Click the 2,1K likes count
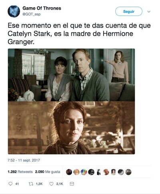 (x=60, y=184)
